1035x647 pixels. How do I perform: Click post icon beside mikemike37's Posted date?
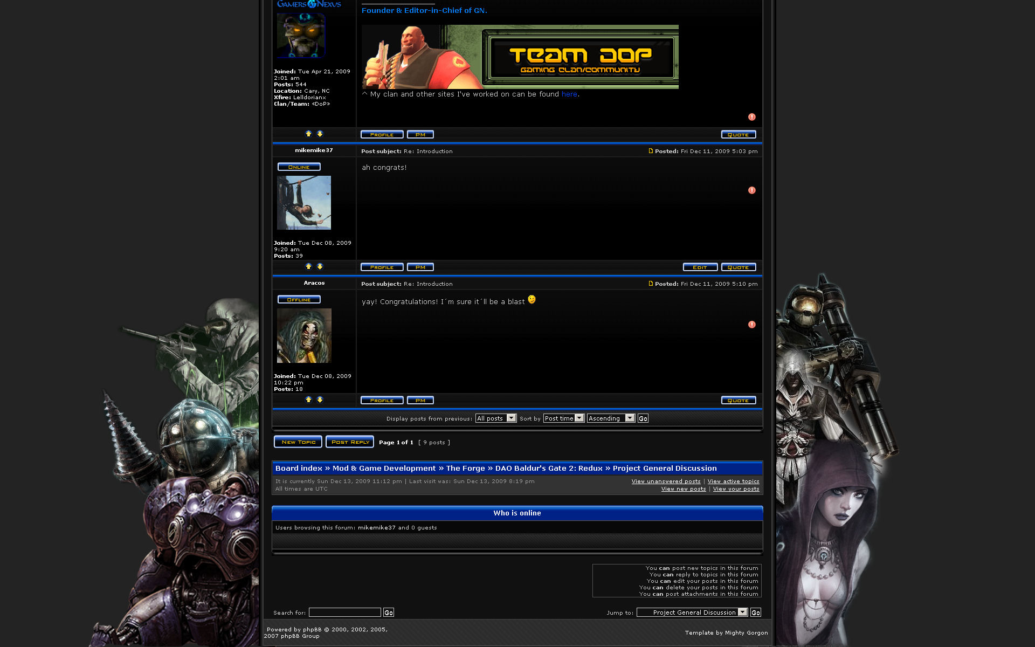651,151
